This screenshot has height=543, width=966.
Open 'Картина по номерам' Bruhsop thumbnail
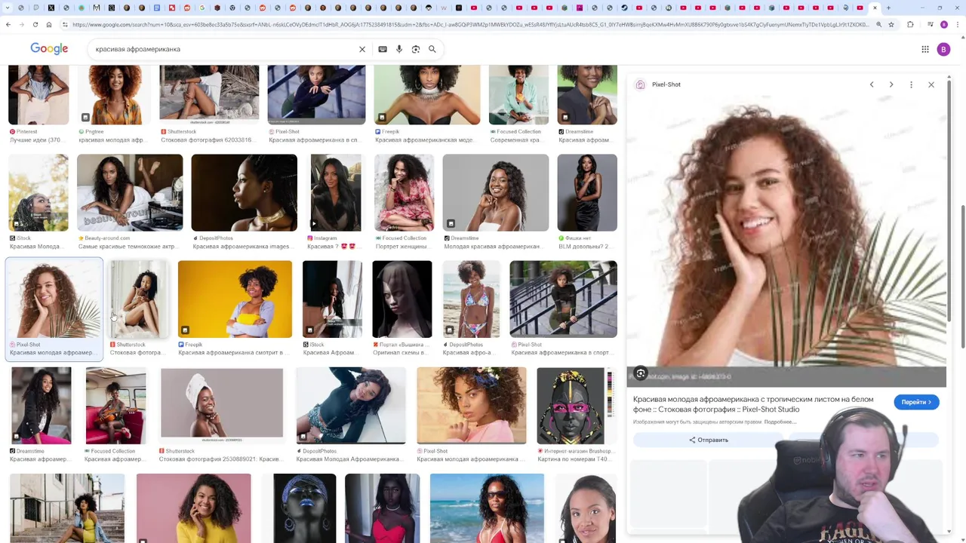point(574,406)
